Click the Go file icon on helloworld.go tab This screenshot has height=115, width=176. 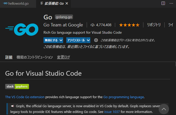(5, 3)
